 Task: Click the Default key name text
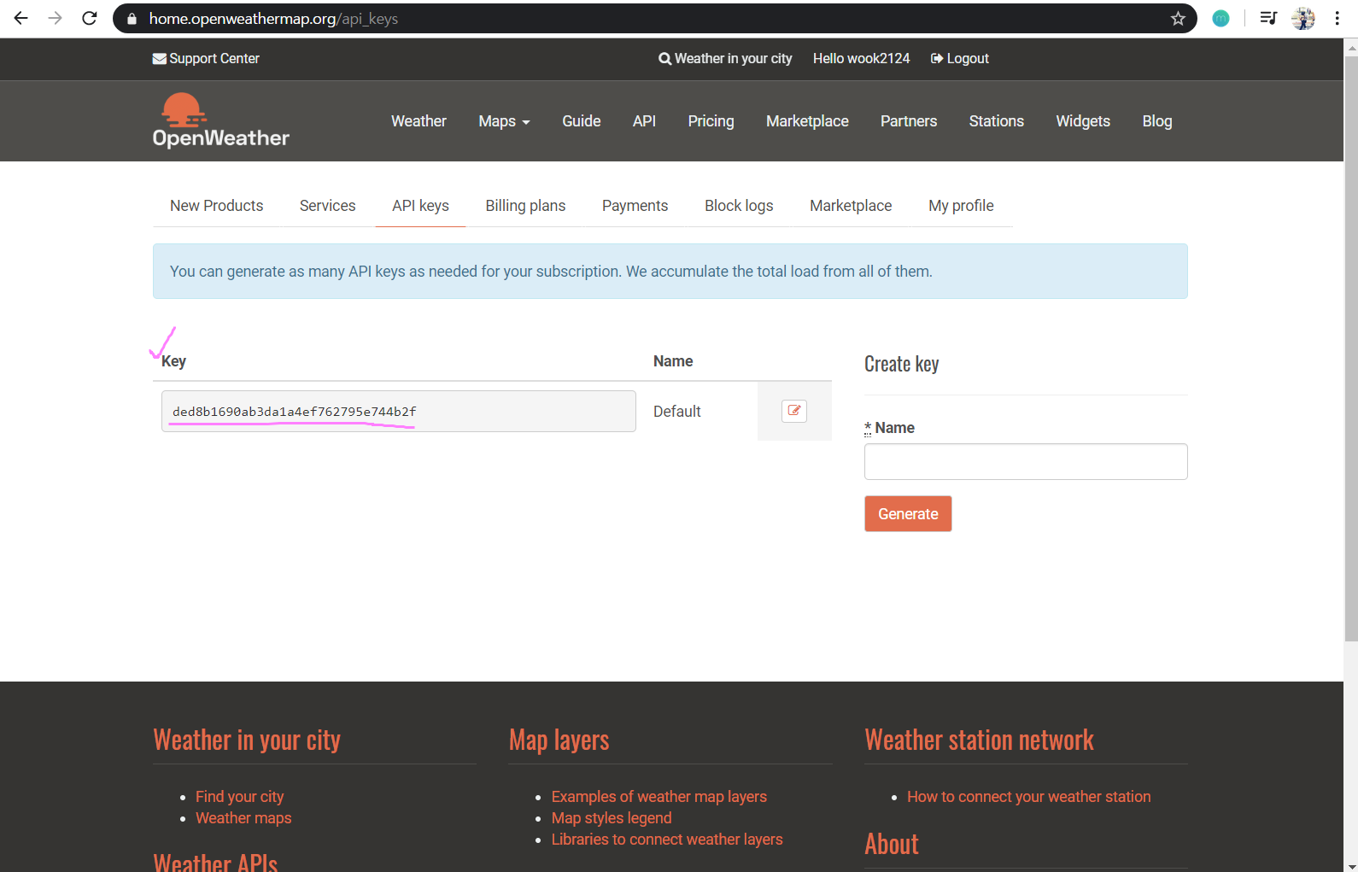677,412
